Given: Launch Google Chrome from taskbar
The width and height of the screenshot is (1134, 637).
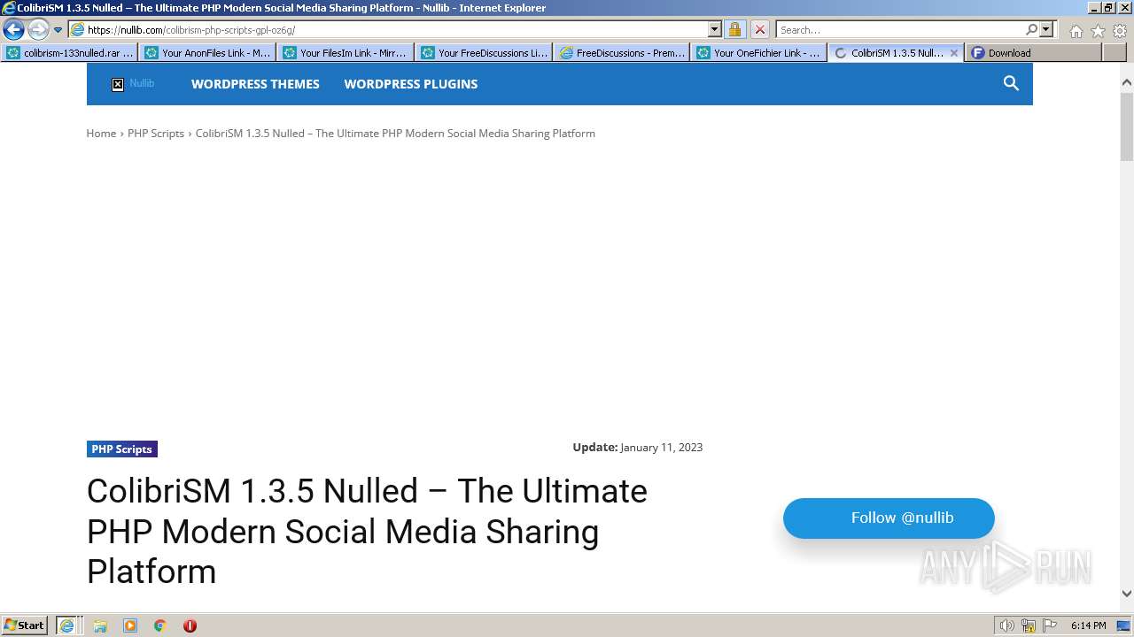Looking at the screenshot, I should [159, 625].
